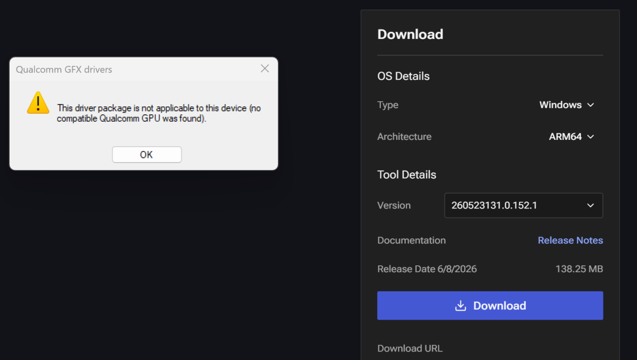Click the 138.25 MB file size
Image resolution: width=637 pixels, height=360 pixels.
pos(579,269)
